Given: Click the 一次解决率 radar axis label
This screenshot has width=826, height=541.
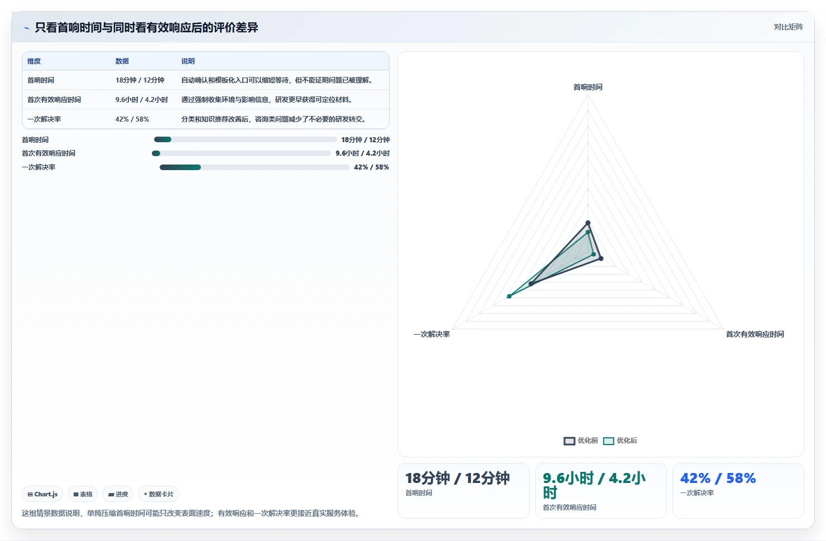Looking at the screenshot, I should coord(431,334).
